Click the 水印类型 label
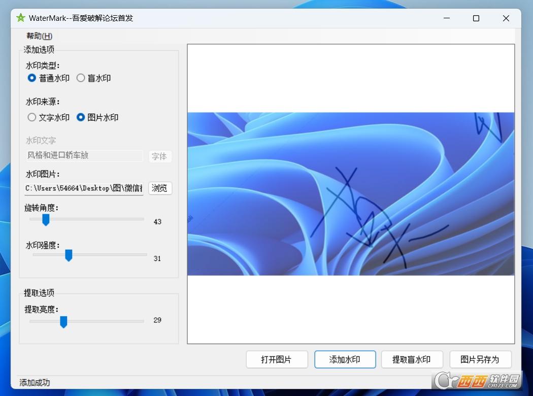This screenshot has width=533, height=396. tap(43, 65)
